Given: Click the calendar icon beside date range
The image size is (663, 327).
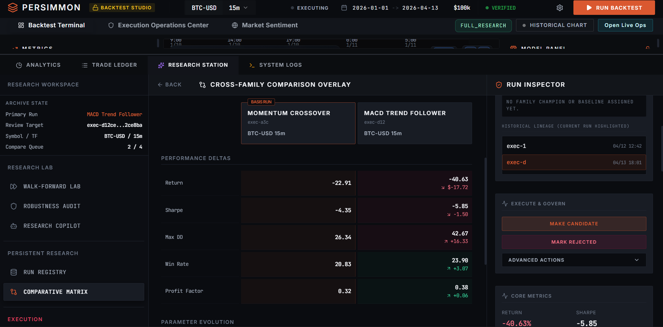Looking at the screenshot, I should 344,8.
